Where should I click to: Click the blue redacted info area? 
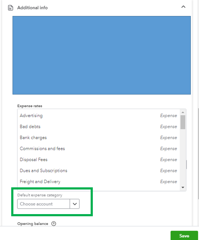[101, 55]
